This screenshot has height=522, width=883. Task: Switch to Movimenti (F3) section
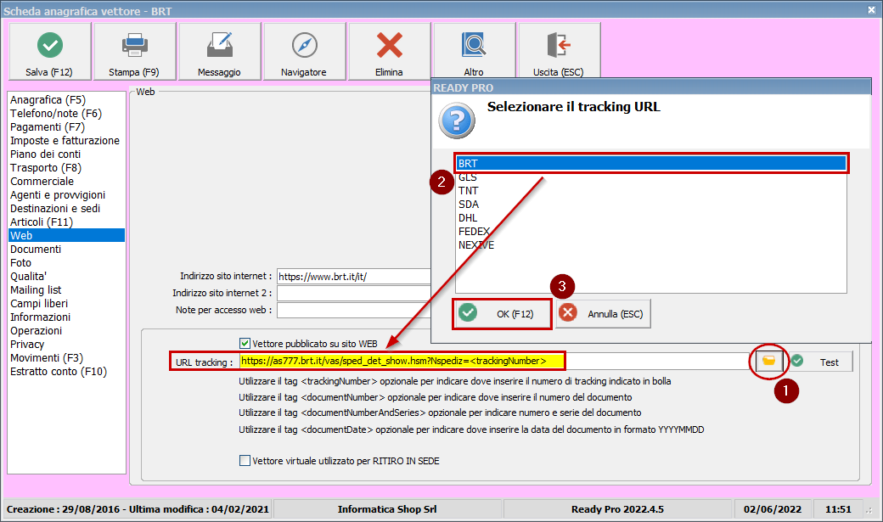[66, 357]
